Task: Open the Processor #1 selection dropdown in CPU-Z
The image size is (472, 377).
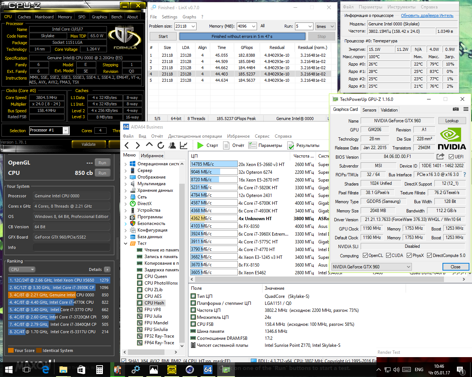Action: tap(66, 130)
